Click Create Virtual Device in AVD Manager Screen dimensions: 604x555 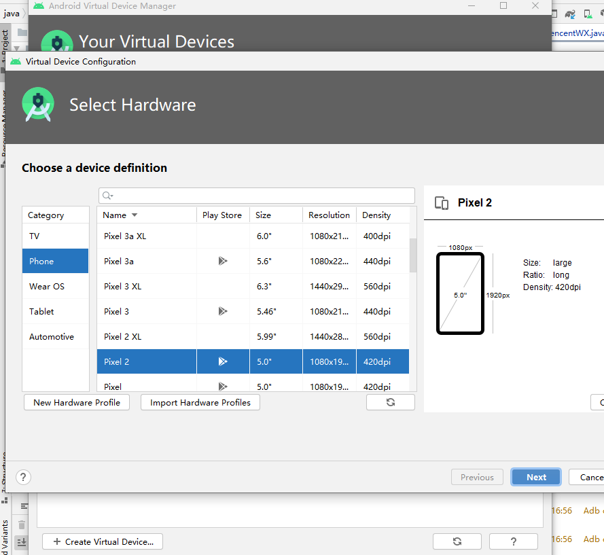point(103,542)
